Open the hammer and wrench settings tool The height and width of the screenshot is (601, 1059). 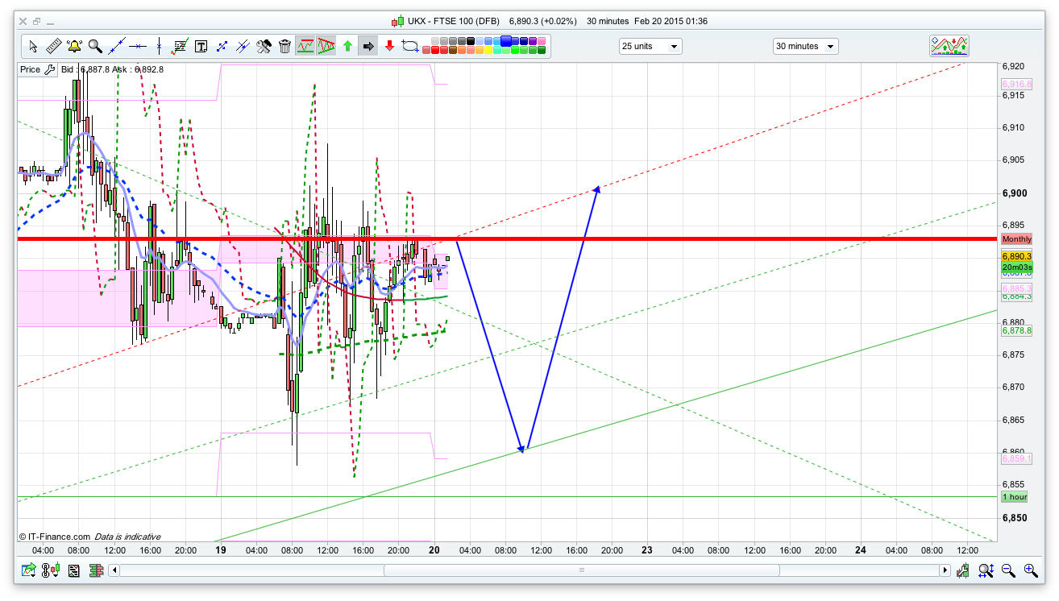coord(264,46)
